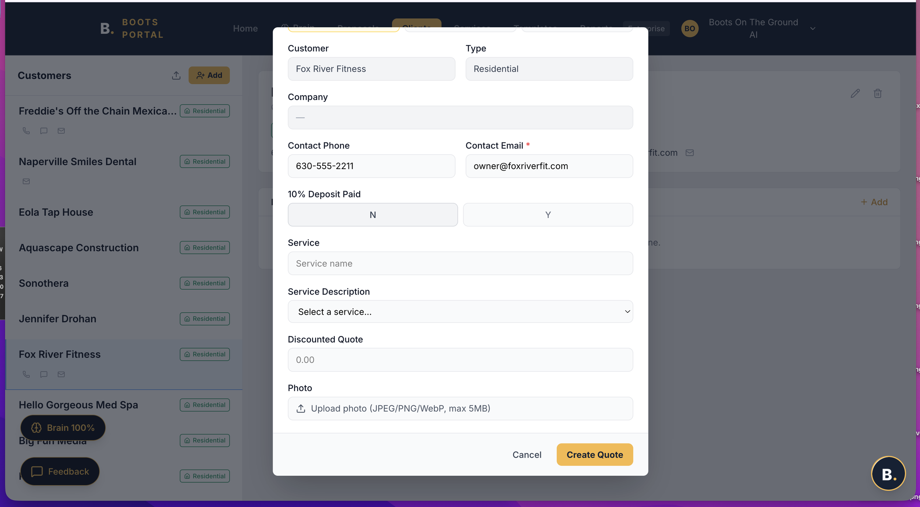Screen dimensions: 920x507
Task: Click Residential badge on Eola Tap House
Action: (205, 212)
